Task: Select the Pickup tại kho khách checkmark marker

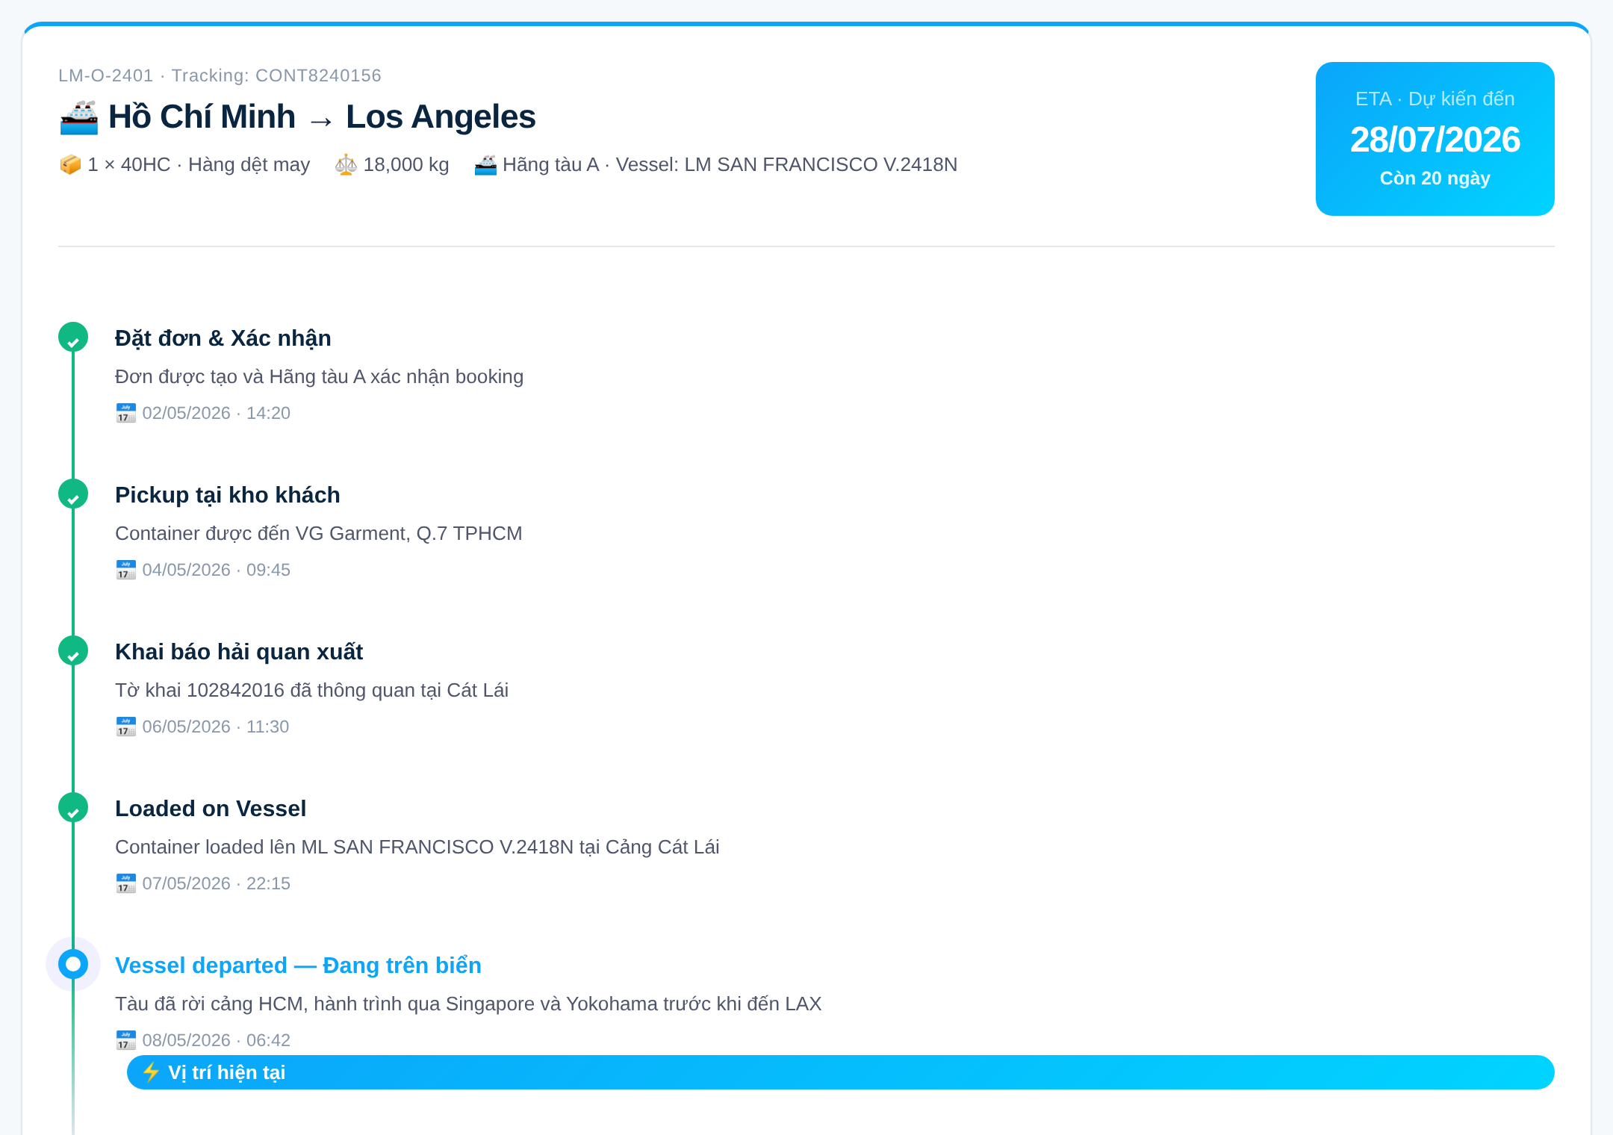Action: coord(73,494)
